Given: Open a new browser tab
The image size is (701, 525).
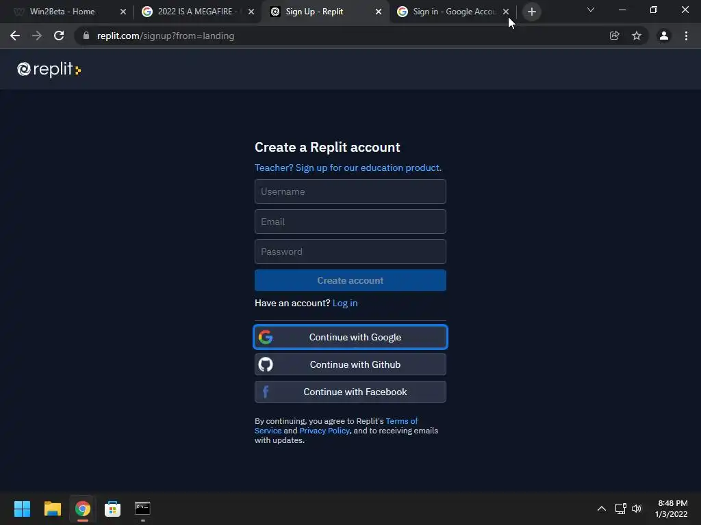Looking at the screenshot, I should click(531, 12).
